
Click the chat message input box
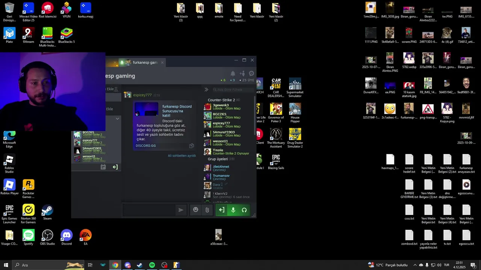149,210
